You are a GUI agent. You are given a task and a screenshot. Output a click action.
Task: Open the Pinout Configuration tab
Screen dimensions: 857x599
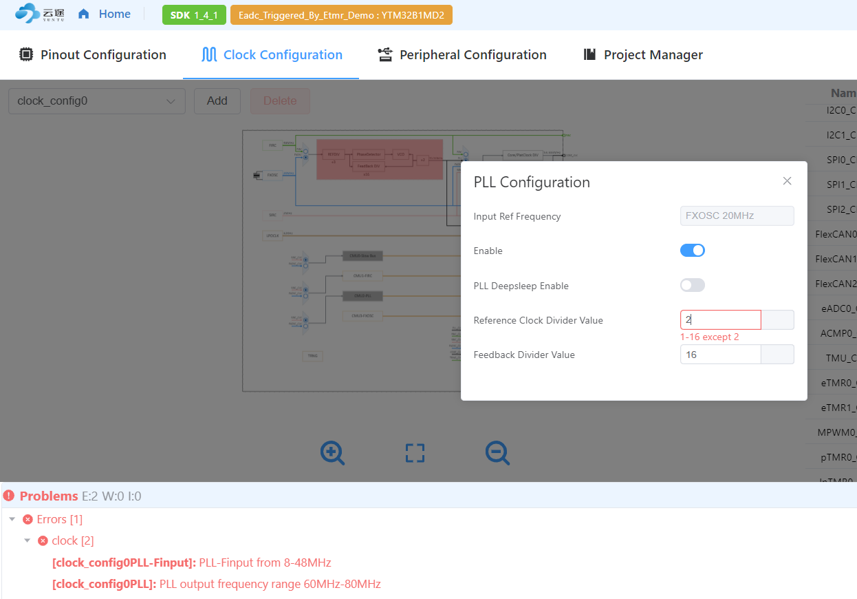tap(92, 54)
